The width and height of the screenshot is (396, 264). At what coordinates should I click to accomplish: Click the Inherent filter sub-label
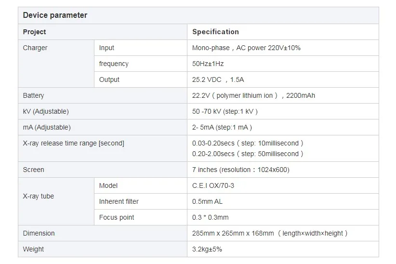coord(119,201)
